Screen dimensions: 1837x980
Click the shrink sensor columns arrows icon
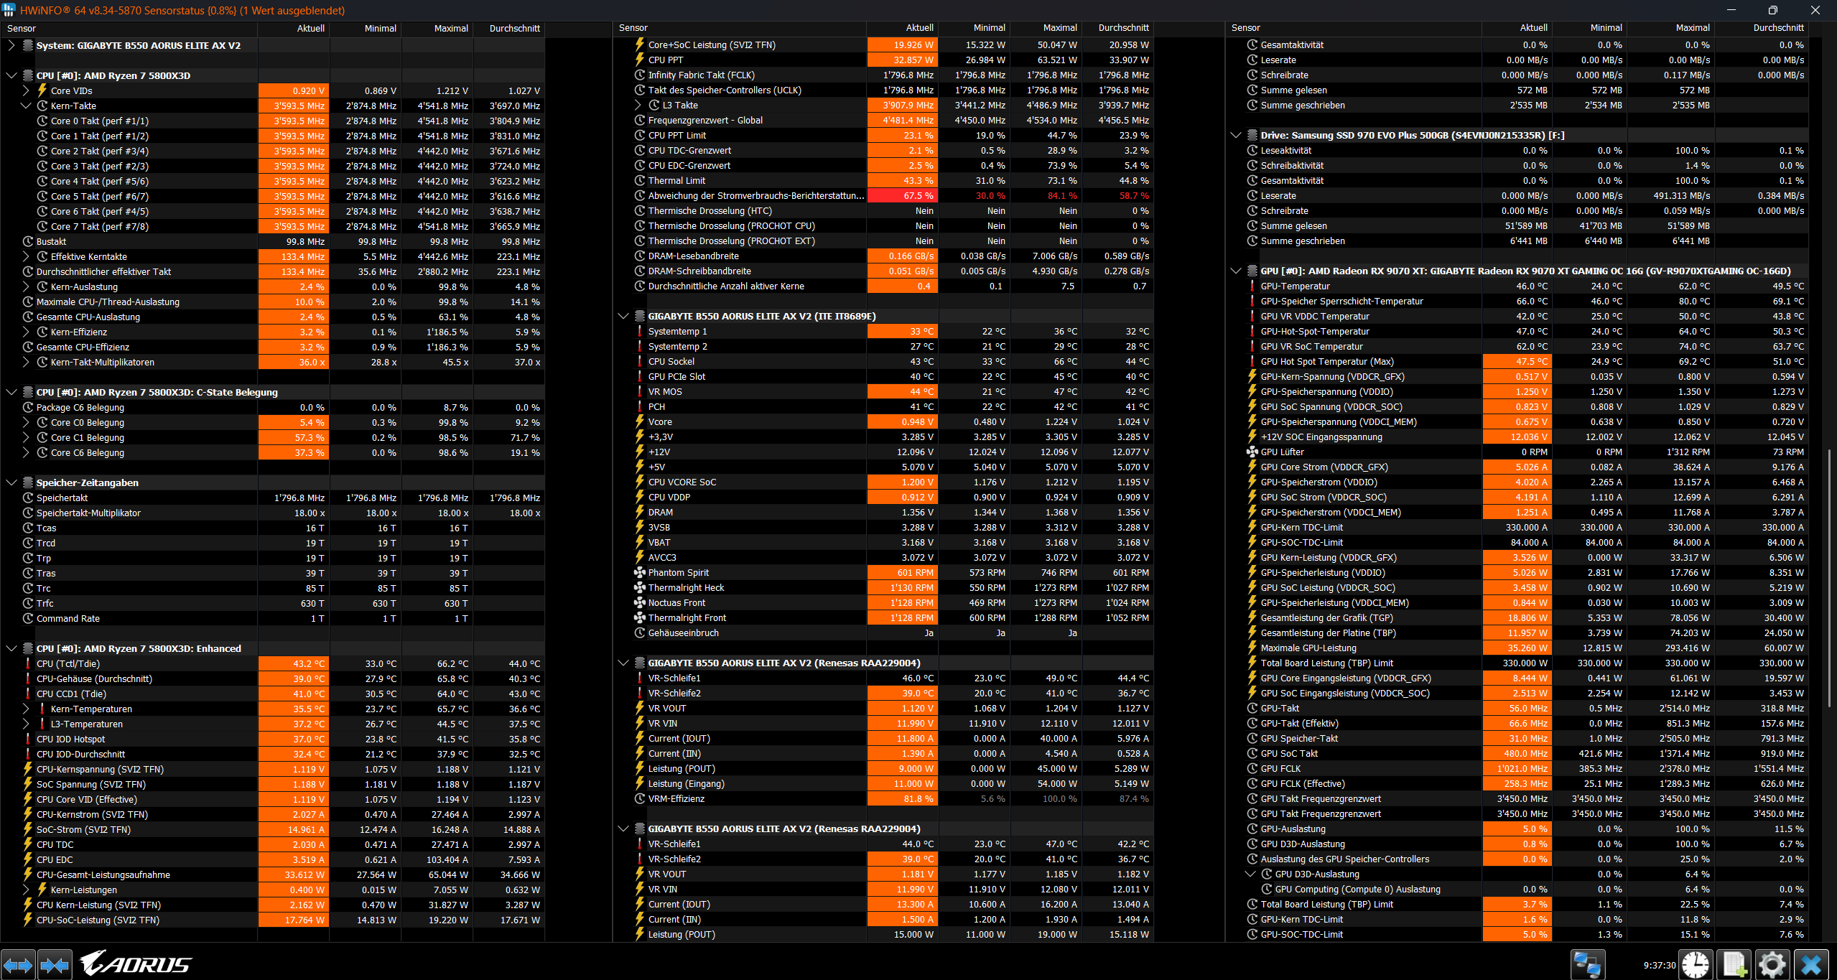click(x=55, y=965)
